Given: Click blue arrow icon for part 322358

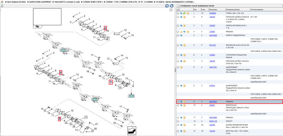Looking at the screenshot, I should (181, 125).
